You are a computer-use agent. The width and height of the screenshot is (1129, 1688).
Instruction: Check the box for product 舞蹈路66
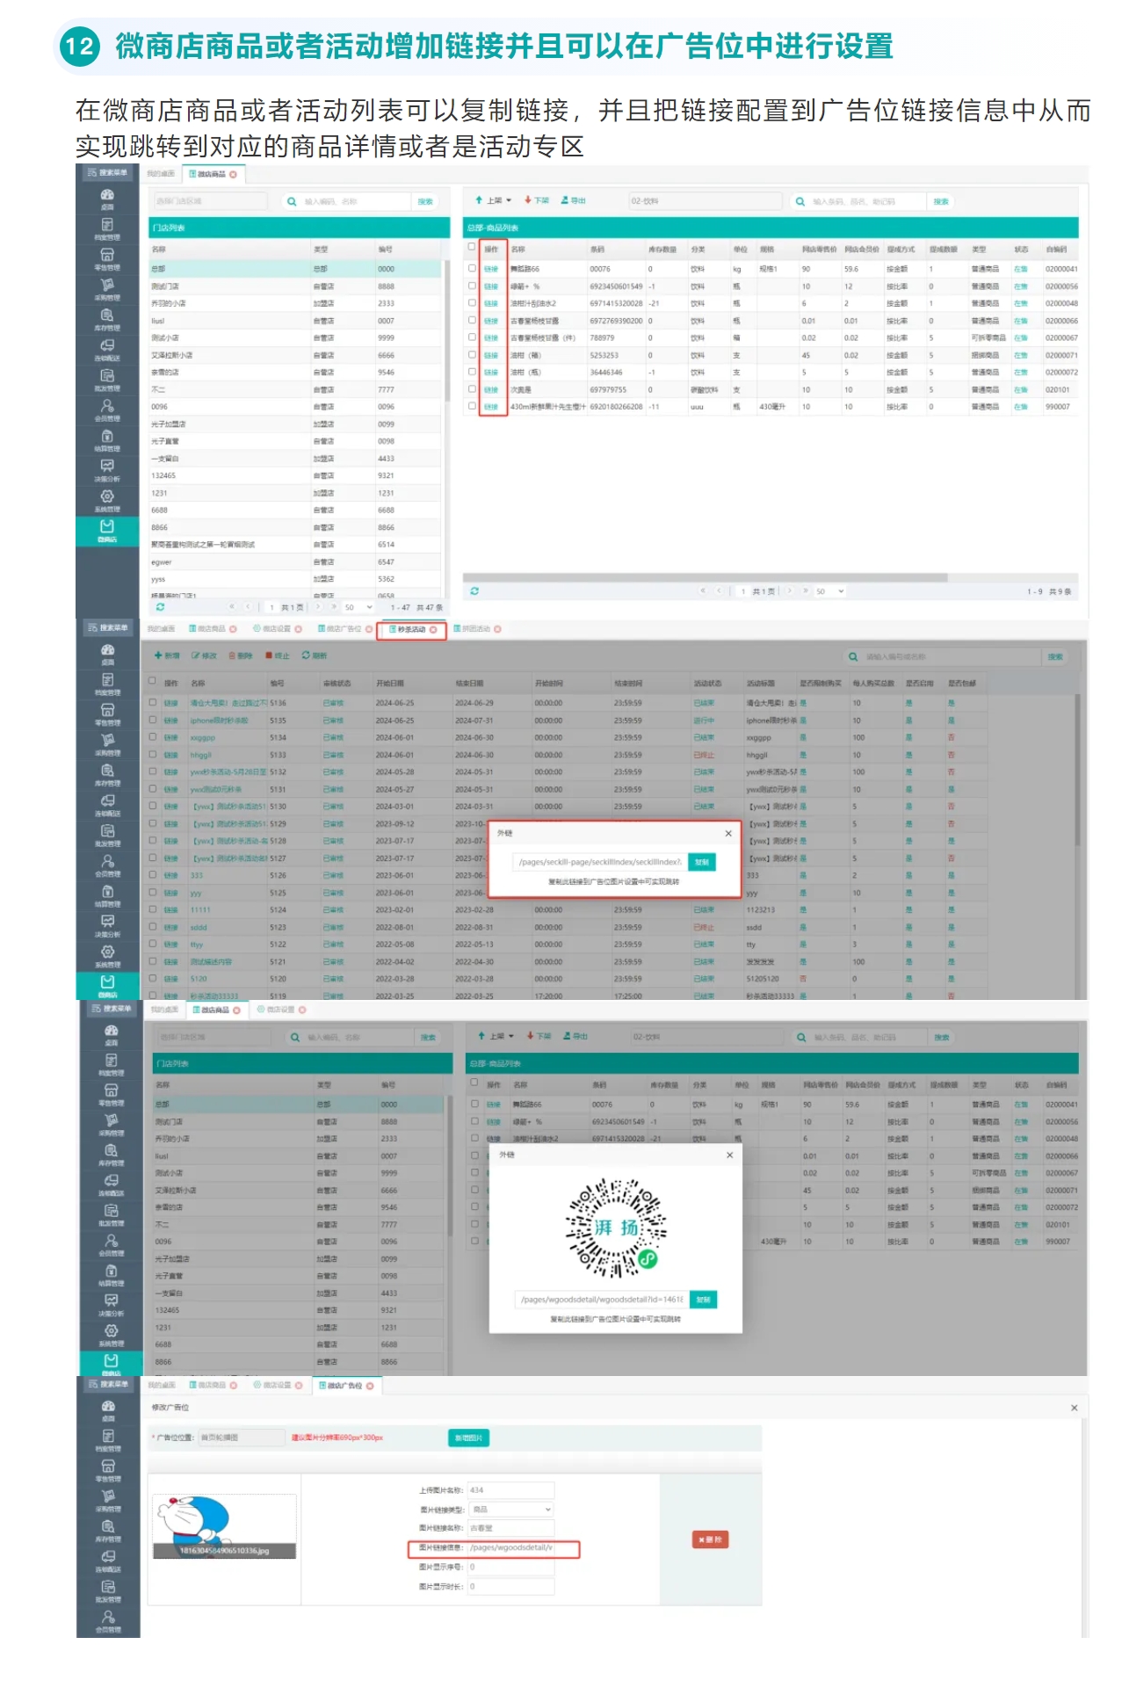click(x=472, y=269)
